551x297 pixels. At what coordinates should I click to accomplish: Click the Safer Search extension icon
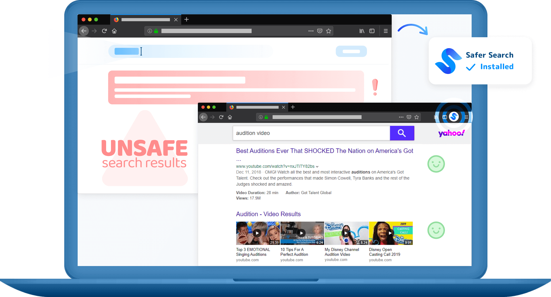coord(454,116)
